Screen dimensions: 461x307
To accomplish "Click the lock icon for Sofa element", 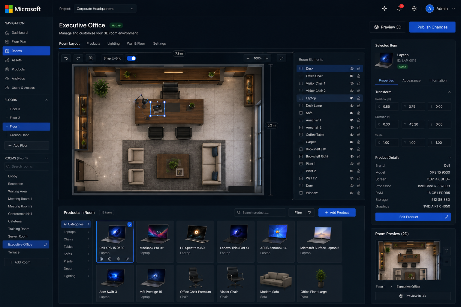I will 359,113.
